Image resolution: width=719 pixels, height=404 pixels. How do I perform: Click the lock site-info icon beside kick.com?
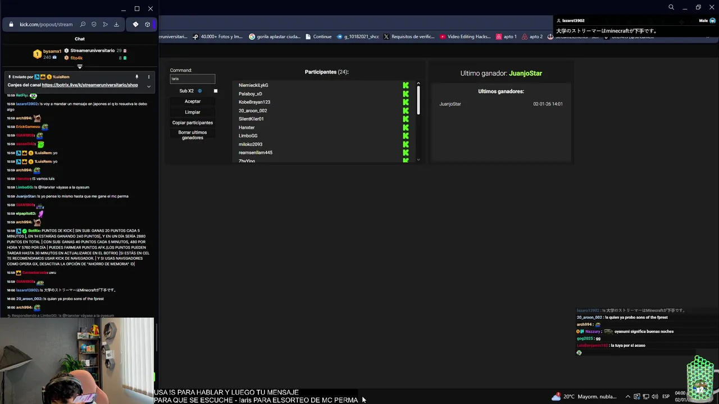coord(11,25)
